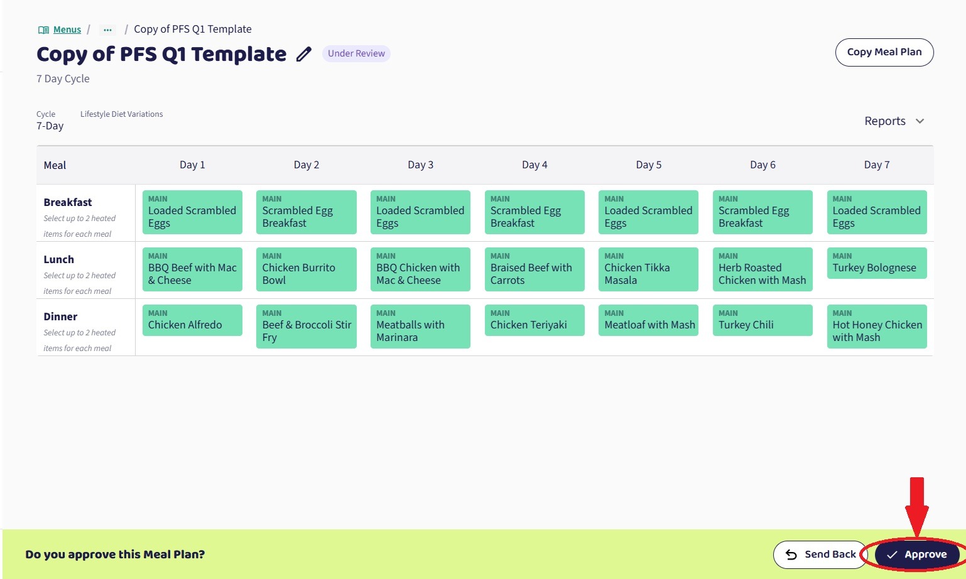Viewport: 966px width, 579px height.
Task: Click the Under Review status badge
Action: [x=356, y=53]
